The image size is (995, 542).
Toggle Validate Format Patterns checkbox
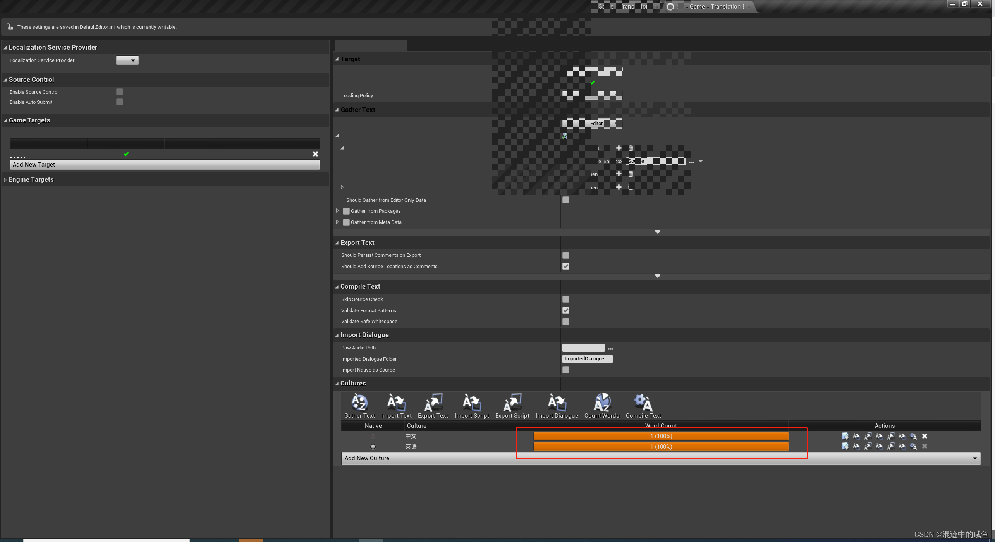tap(566, 310)
